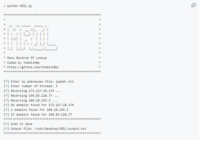This screenshot has height=147, width=202.
Task: Click the bottom asterisk border line
Action: coord(52,133)
